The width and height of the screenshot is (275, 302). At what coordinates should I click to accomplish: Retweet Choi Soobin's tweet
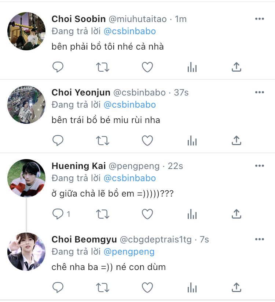point(103,67)
